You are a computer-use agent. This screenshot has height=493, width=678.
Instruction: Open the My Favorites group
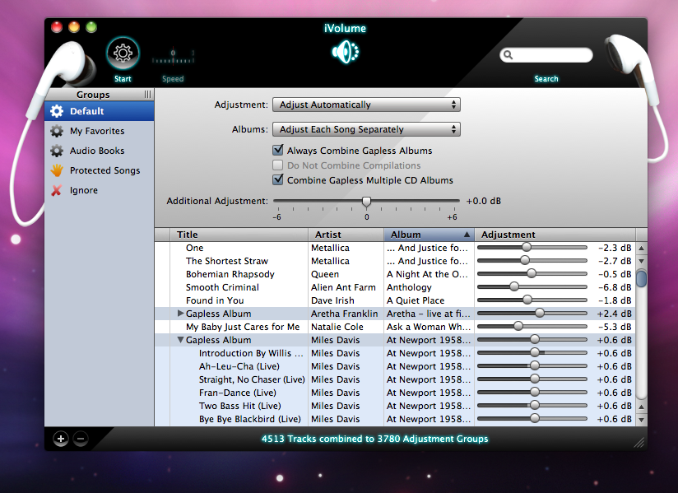tap(96, 131)
